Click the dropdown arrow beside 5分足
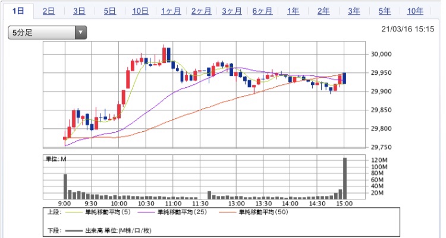446x238 pixels. 81,33
